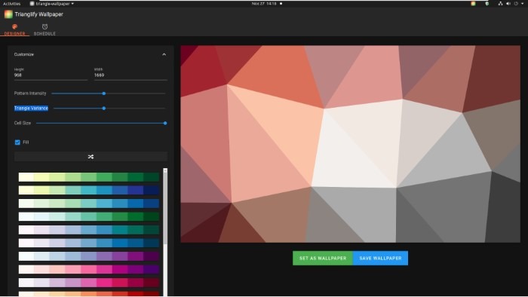528x297 pixels.
Task: Select the green-to-blue palette in the third row
Action: 89,204
